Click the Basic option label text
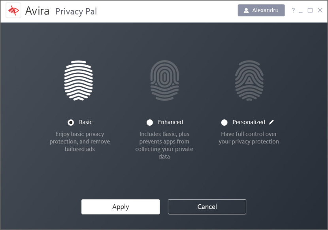 point(86,122)
